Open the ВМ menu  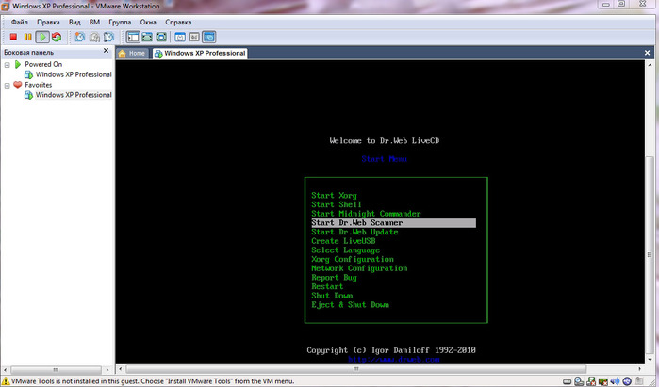94,22
